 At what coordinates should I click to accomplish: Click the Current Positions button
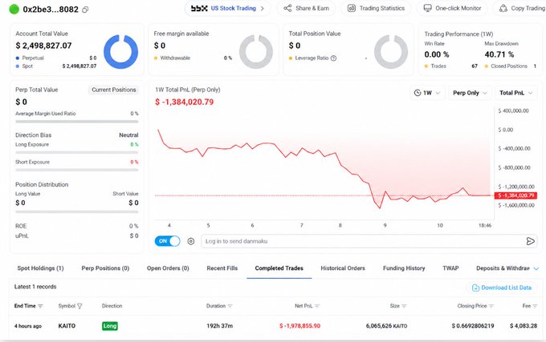tap(113, 90)
